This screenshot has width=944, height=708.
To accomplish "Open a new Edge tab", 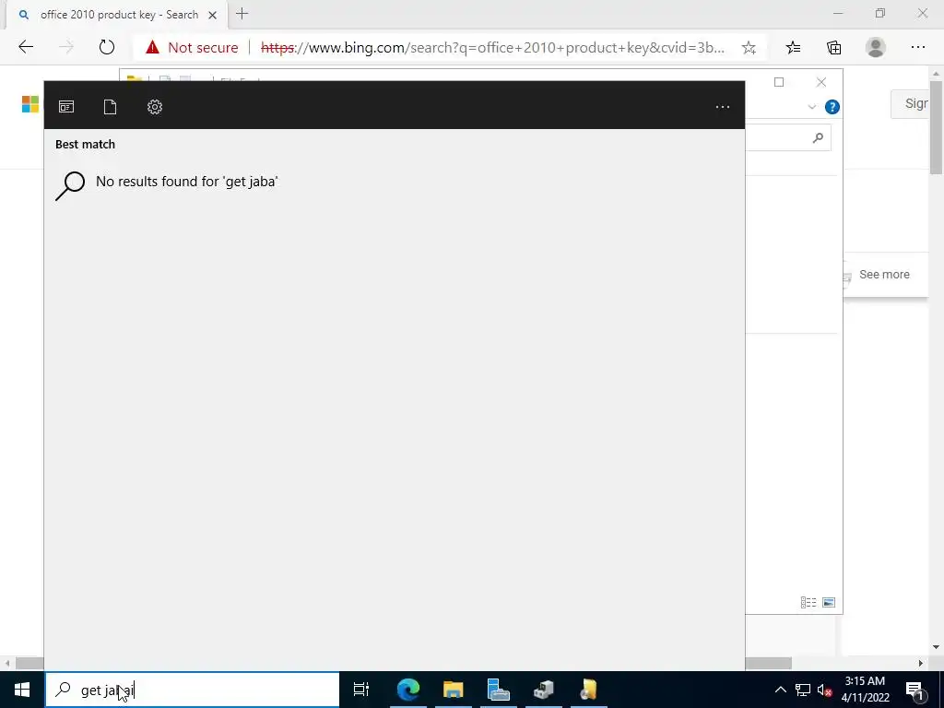I will (242, 14).
